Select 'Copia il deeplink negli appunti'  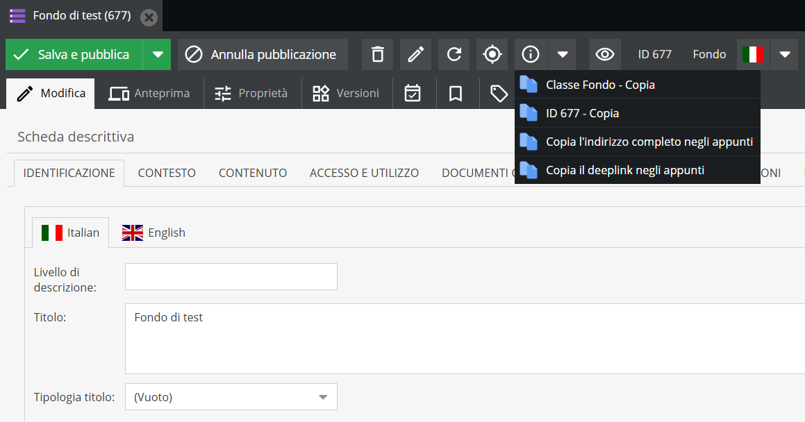(x=625, y=170)
